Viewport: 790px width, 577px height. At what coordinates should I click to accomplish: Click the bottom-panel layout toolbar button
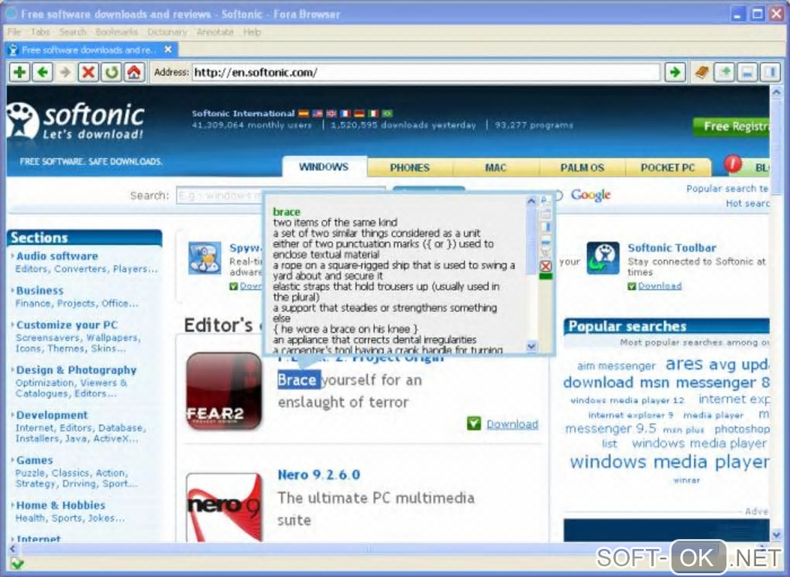click(747, 73)
